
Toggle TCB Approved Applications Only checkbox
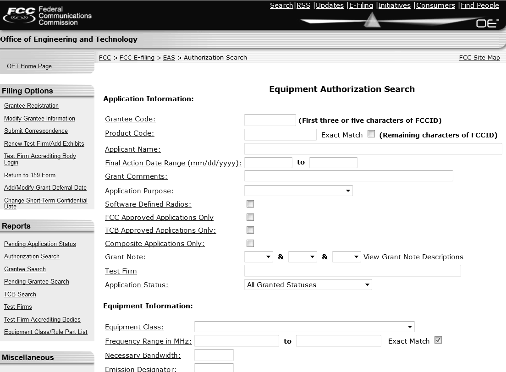tap(250, 230)
